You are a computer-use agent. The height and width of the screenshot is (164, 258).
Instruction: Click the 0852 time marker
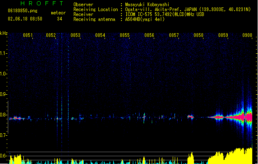coord(51,35)
